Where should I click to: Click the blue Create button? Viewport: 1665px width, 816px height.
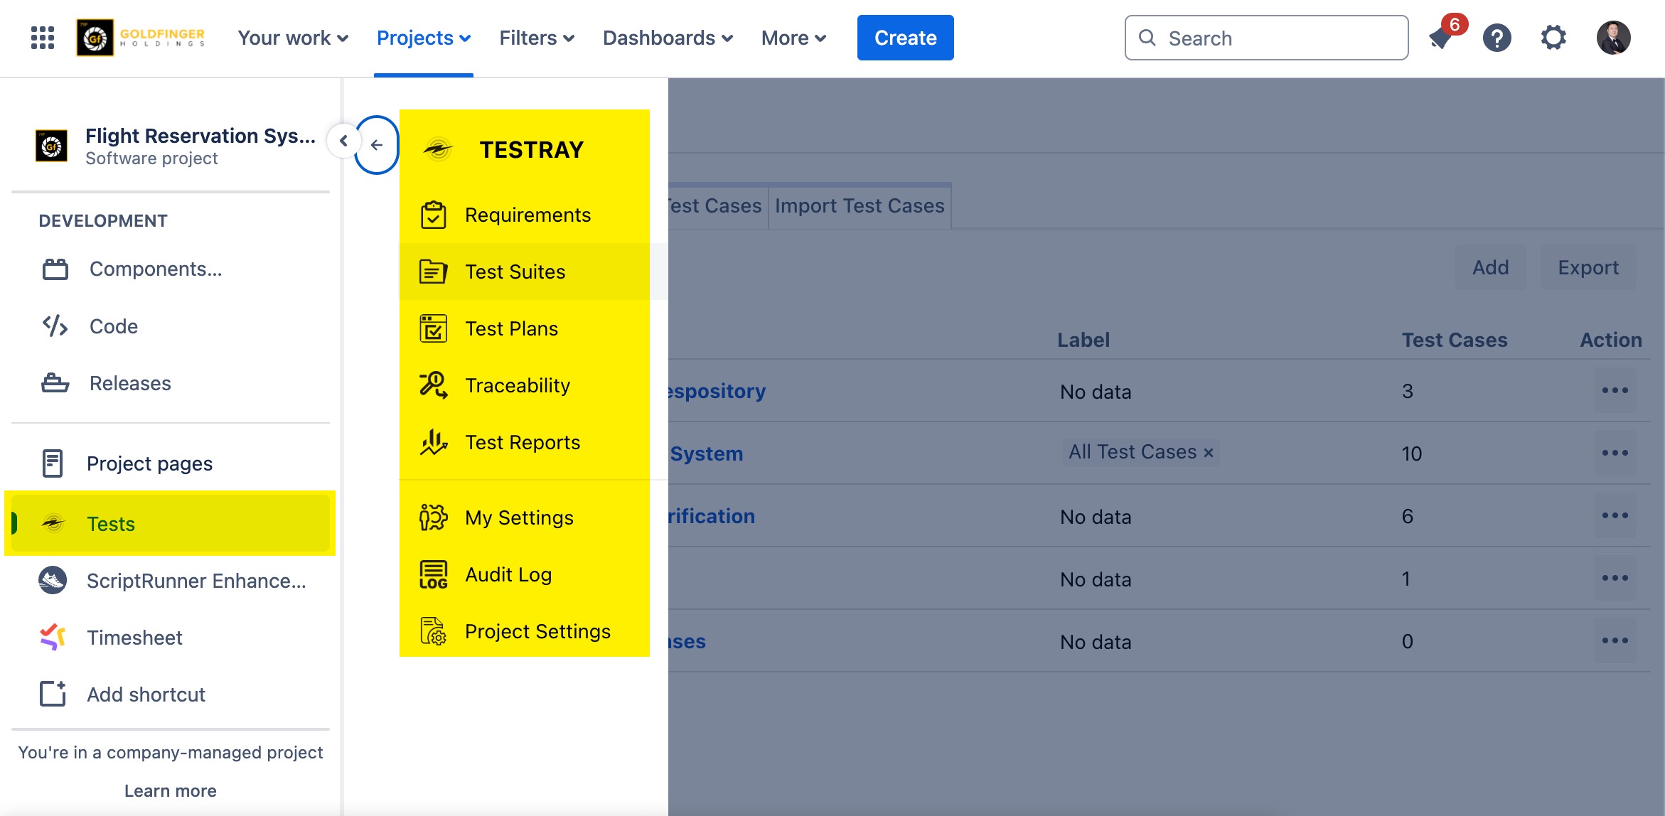[x=905, y=38]
